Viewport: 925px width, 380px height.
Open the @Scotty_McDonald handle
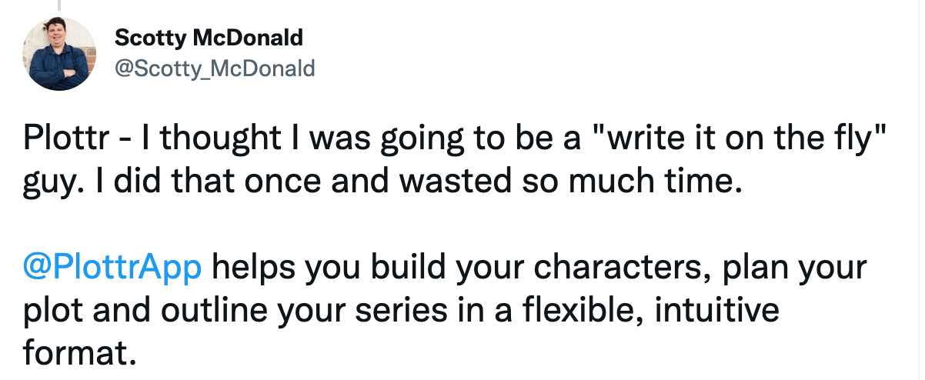coord(215,68)
